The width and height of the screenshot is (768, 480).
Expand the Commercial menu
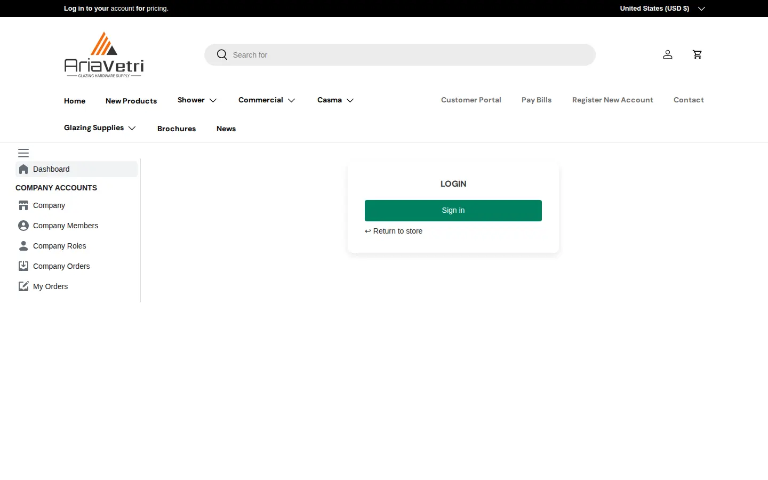pos(267,100)
